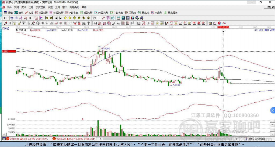Step chart right with the black right arrow
Viewport: 275px width, 147px height.
click(x=60, y=18)
